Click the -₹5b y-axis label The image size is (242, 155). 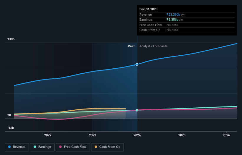tap(11, 128)
